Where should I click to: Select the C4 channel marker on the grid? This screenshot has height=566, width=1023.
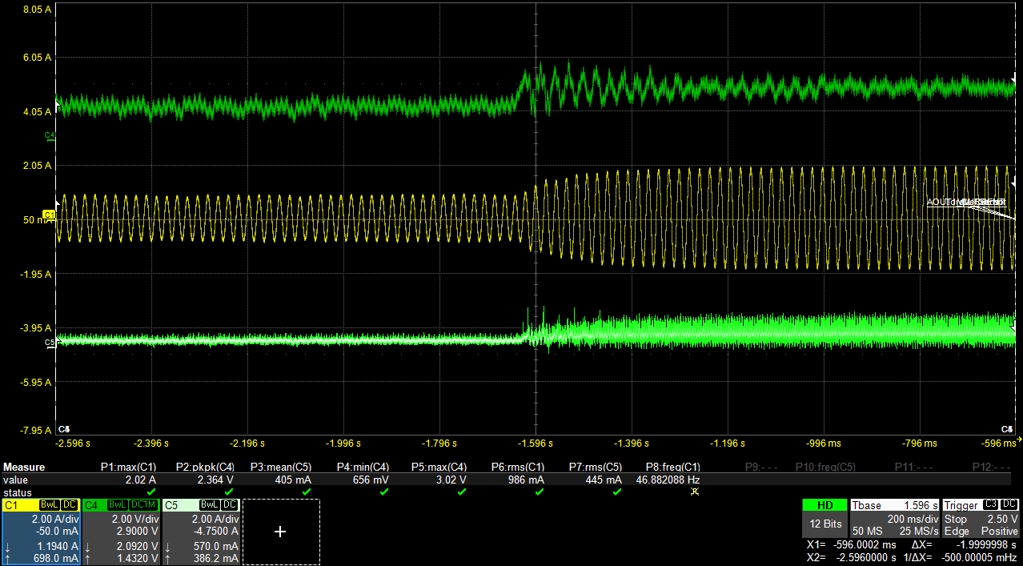tap(50, 135)
